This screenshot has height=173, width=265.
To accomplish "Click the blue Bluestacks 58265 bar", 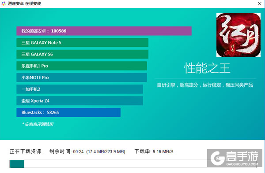I will tap(68, 112).
